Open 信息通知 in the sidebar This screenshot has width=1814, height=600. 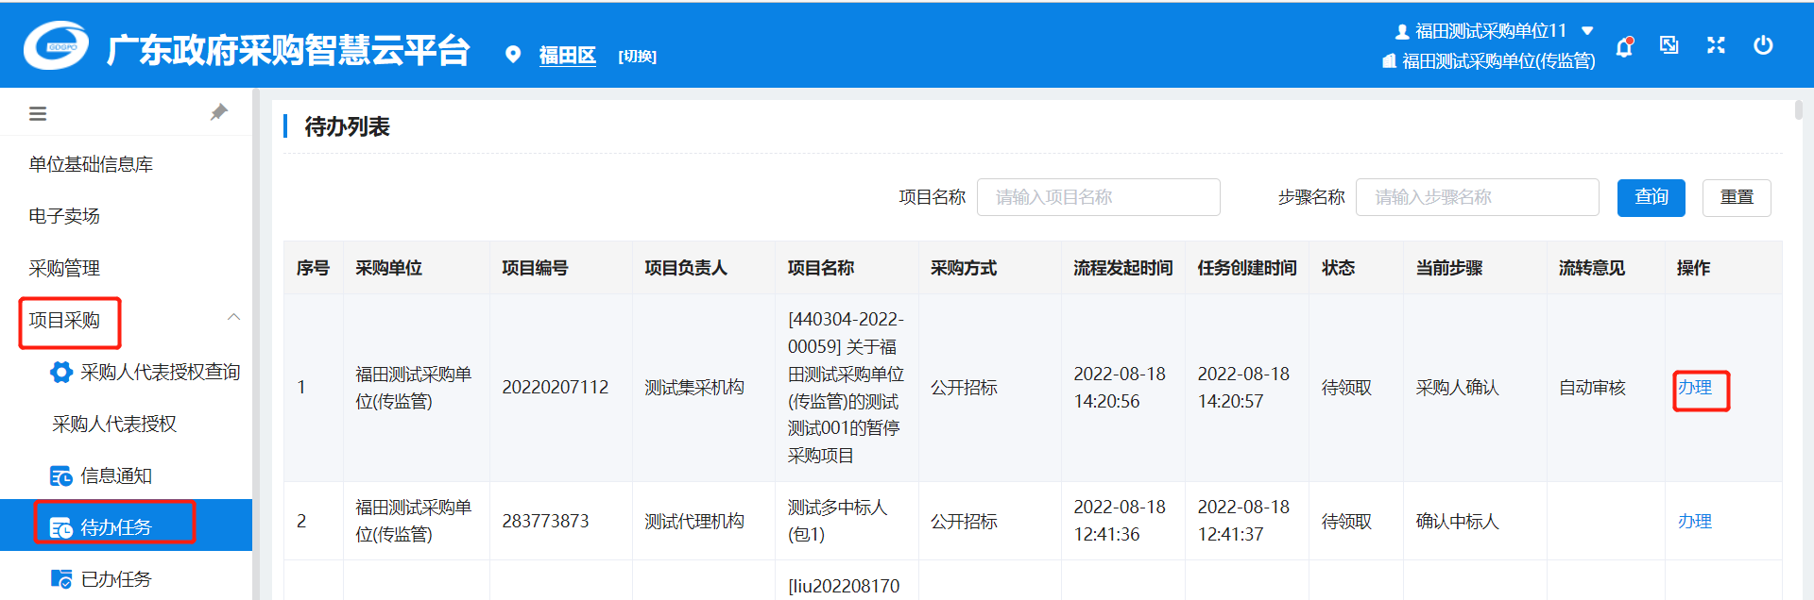115,475
